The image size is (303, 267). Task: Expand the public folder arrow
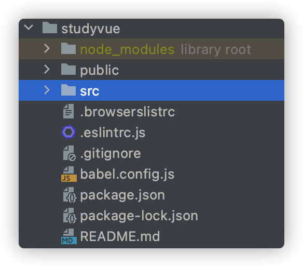[47, 69]
